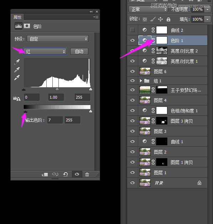Clip adjustment to layer below icon
The height and width of the screenshot is (224, 213).
click(45, 174)
